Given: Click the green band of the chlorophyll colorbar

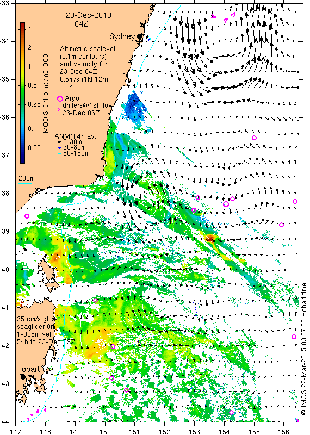Looking at the screenshot, I should (22, 94).
